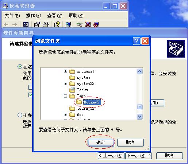The width and height of the screenshot is (188, 164).
Task: Open the 文件(F) menu
Action: click(x=12, y=16)
